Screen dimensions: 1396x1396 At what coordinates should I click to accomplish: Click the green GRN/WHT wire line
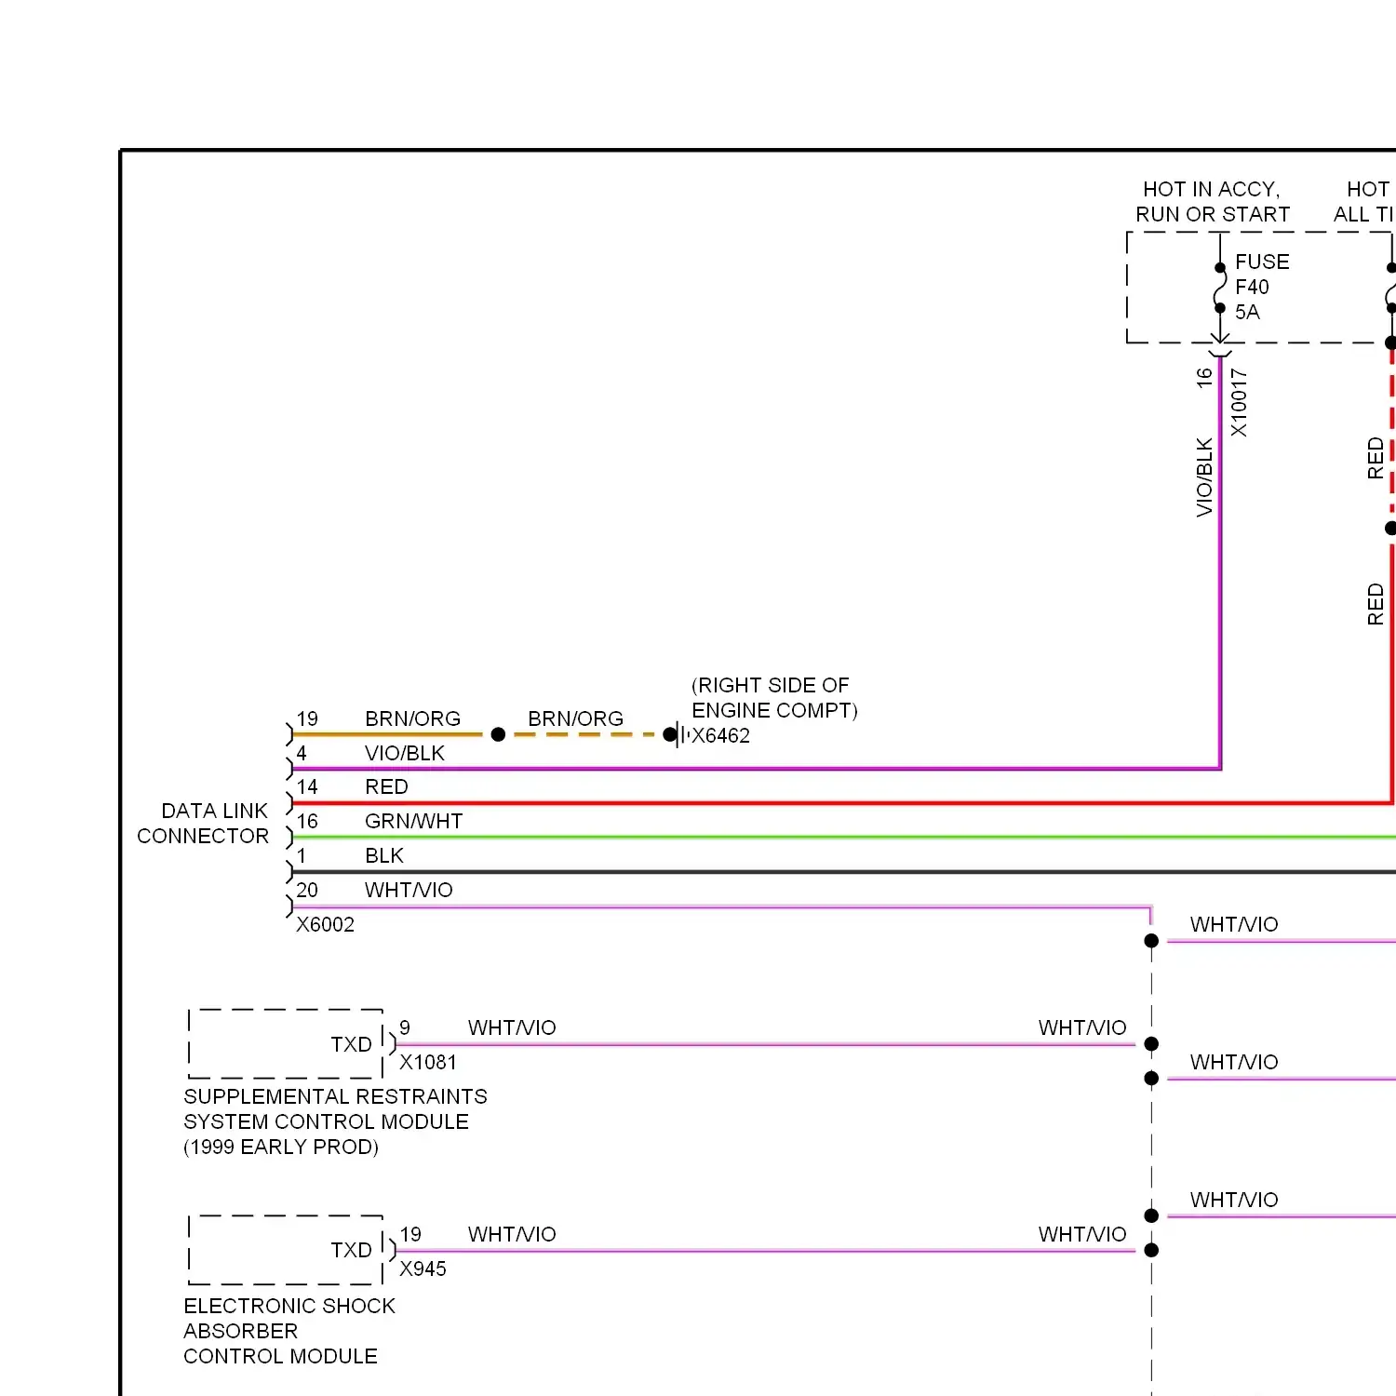pos(843,838)
